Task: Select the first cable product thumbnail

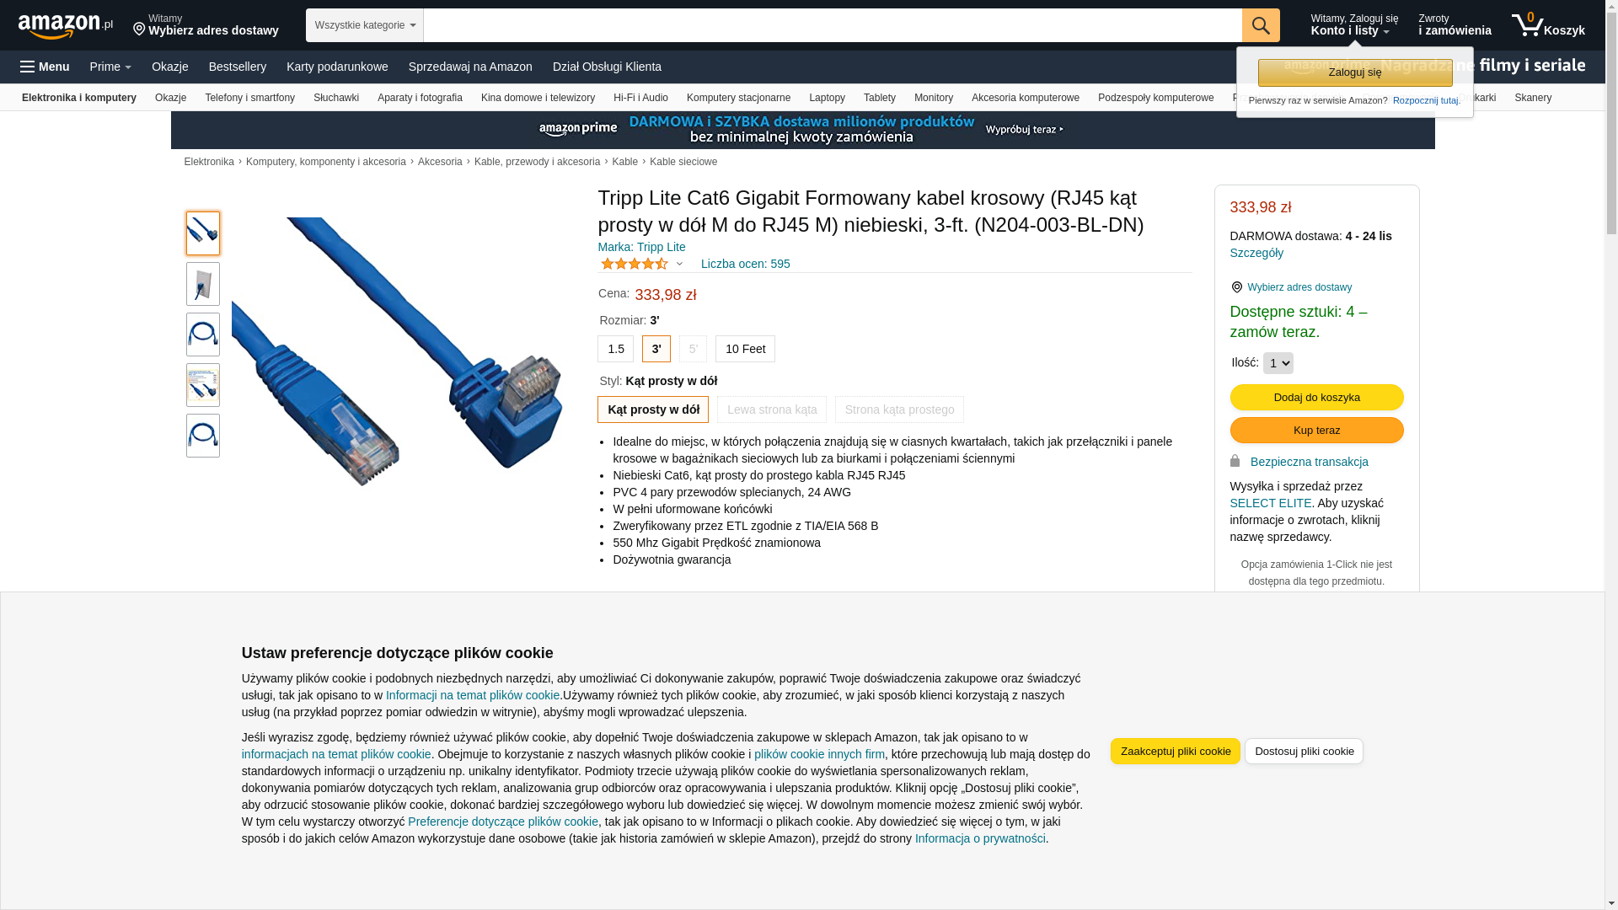Action: 203,233
